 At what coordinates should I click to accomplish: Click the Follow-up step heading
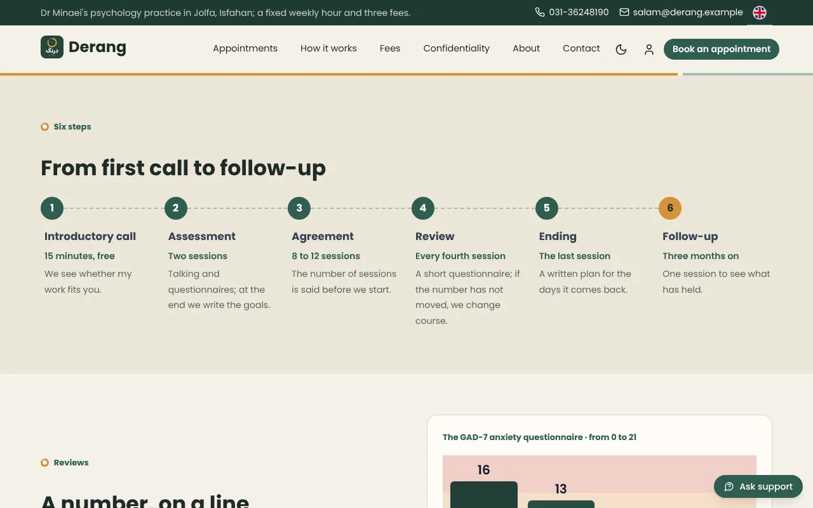(x=690, y=236)
